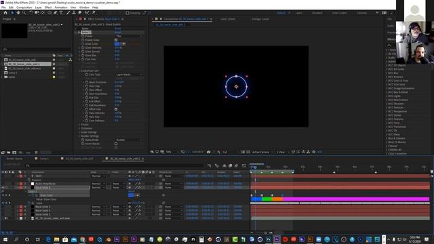Viewport: 434px width, 244px height.
Task: Switch to Comp 1 timeline tab
Action: pos(44,159)
